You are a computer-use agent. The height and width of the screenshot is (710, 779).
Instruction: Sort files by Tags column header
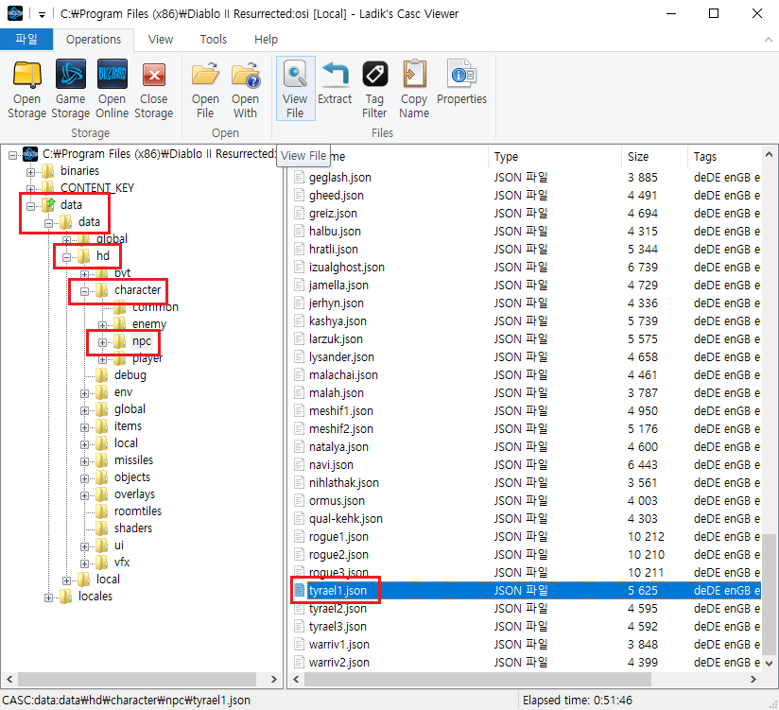tap(725, 157)
